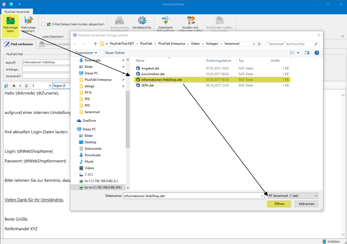Viewport: 347px width, 244px height.
Task: Click PlusFakt Enterprise in the breadcrumb path
Action: (x=172, y=44)
